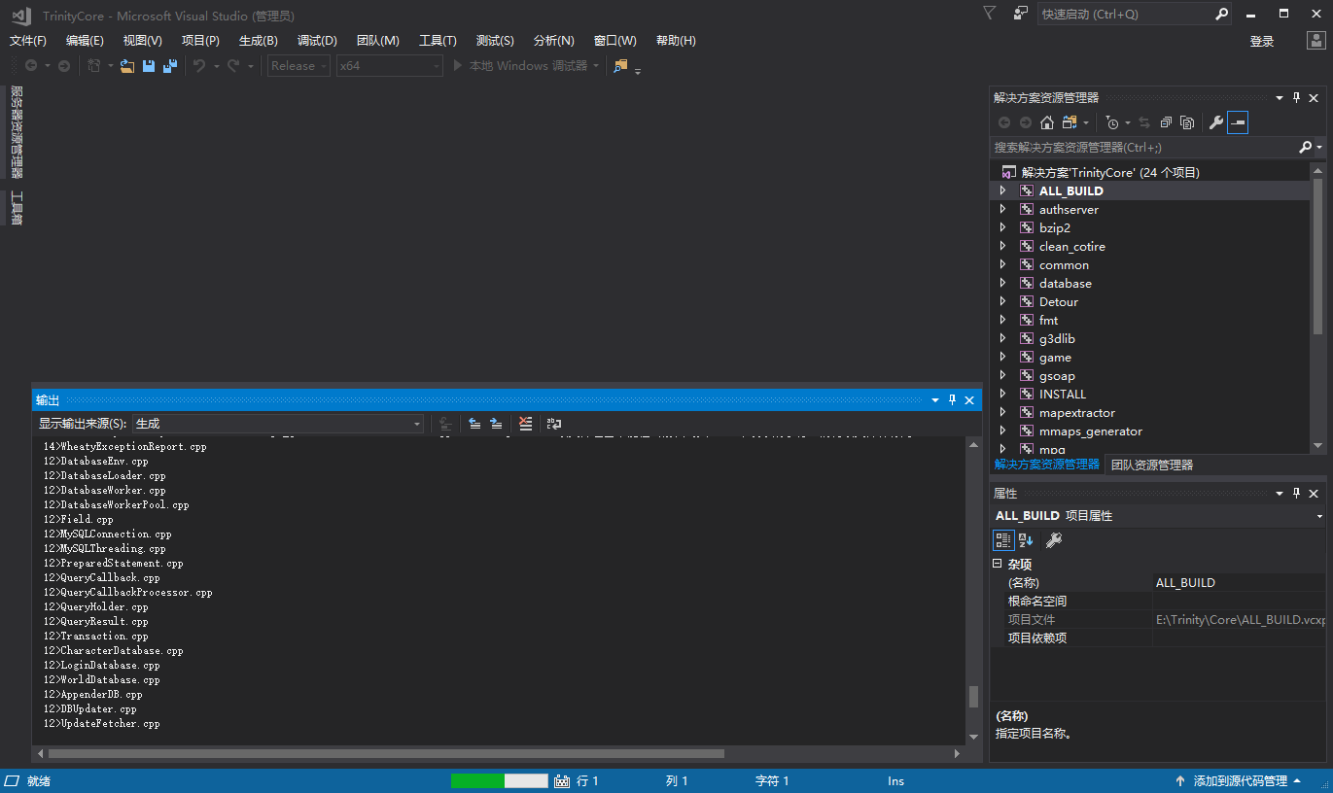
Task: Open the 服务器资源管理器 side tab
Action: coord(16,132)
